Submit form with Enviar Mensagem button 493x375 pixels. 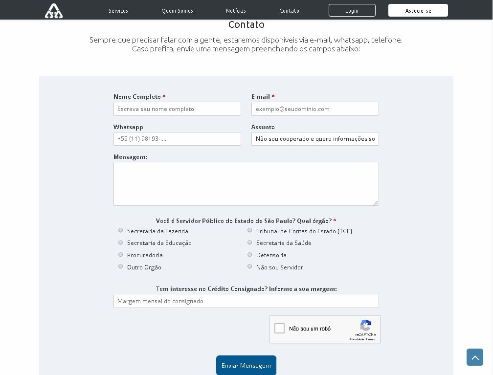coord(246,365)
